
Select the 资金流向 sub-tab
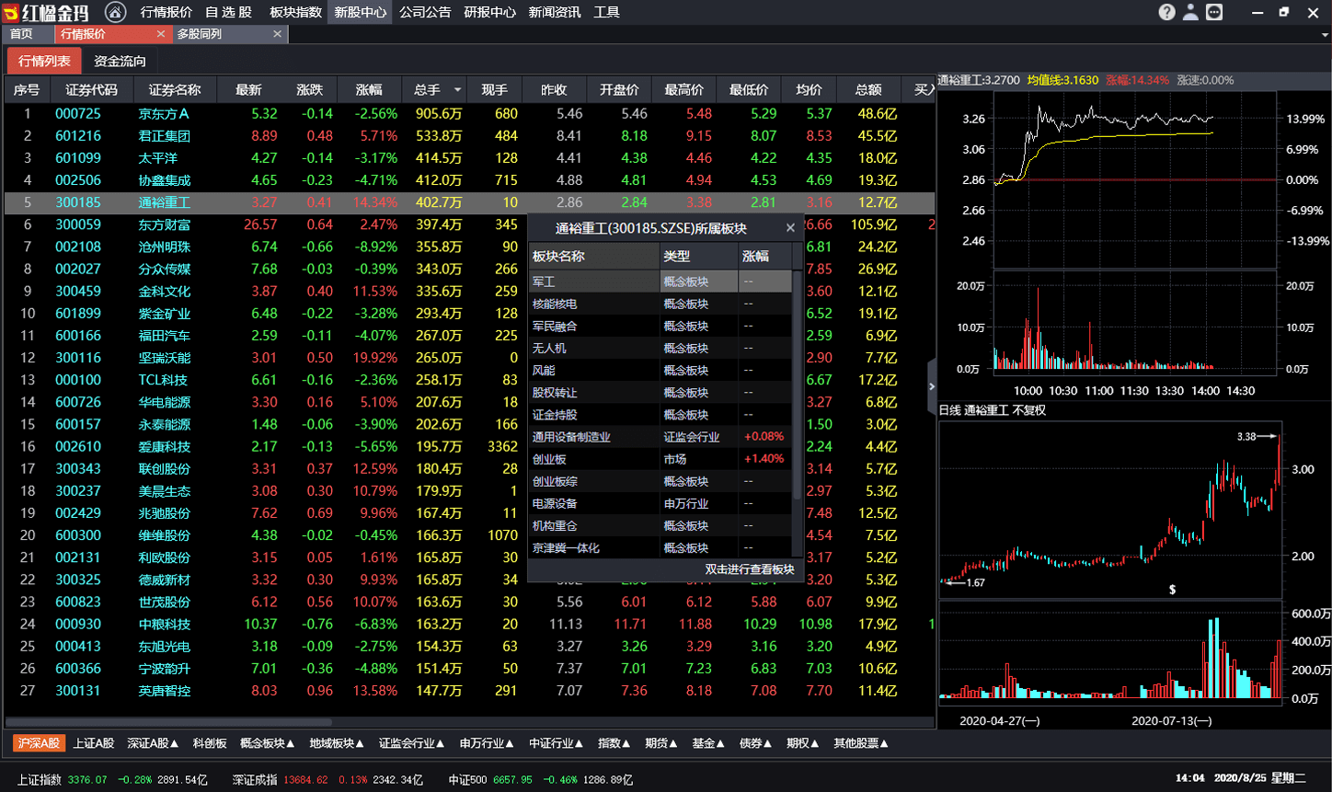[x=120, y=61]
